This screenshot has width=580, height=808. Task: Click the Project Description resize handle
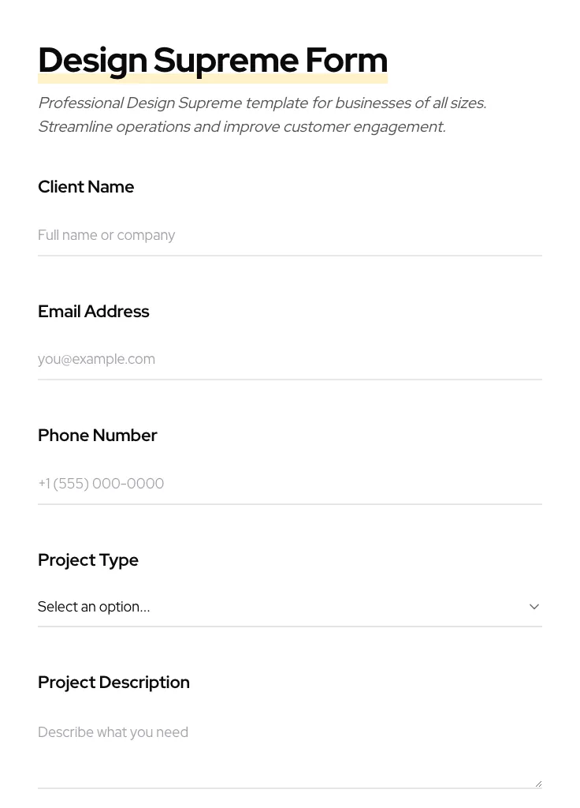pyautogui.click(x=538, y=784)
